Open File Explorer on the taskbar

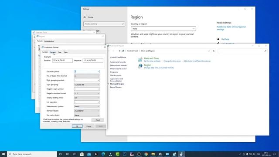click(153, 154)
